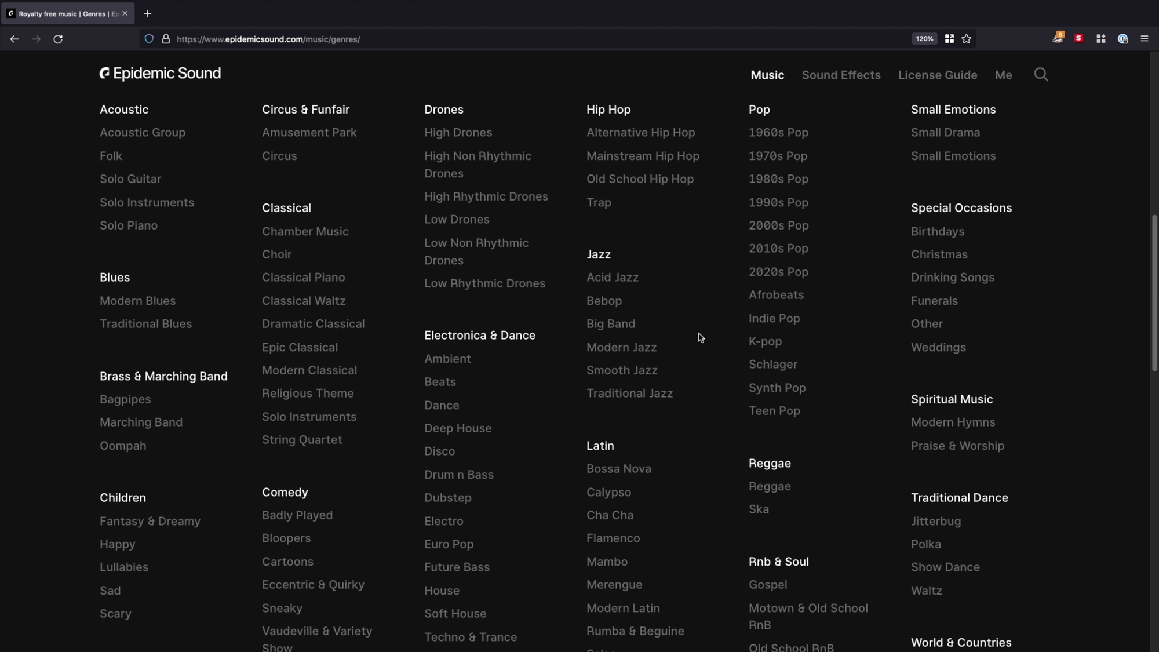Open the Acid Jazz genre
This screenshot has width=1159, height=652.
point(613,278)
